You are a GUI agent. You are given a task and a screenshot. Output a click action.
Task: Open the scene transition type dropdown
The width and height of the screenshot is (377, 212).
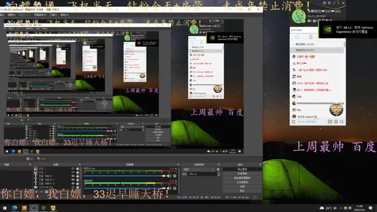coord(199,170)
